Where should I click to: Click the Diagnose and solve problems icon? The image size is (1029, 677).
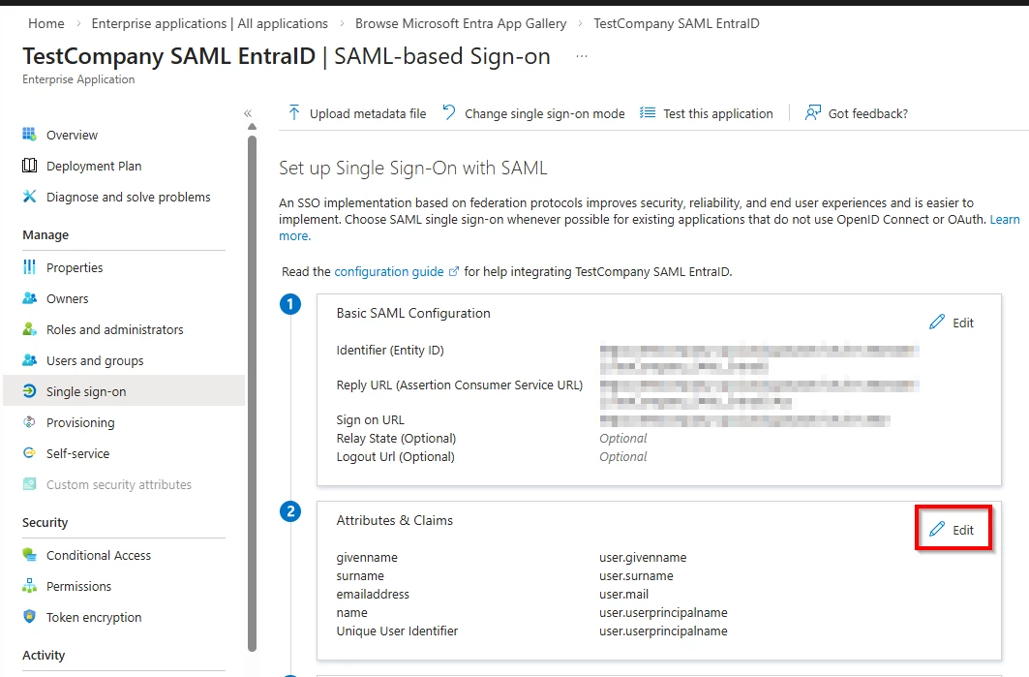tap(29, 197)
